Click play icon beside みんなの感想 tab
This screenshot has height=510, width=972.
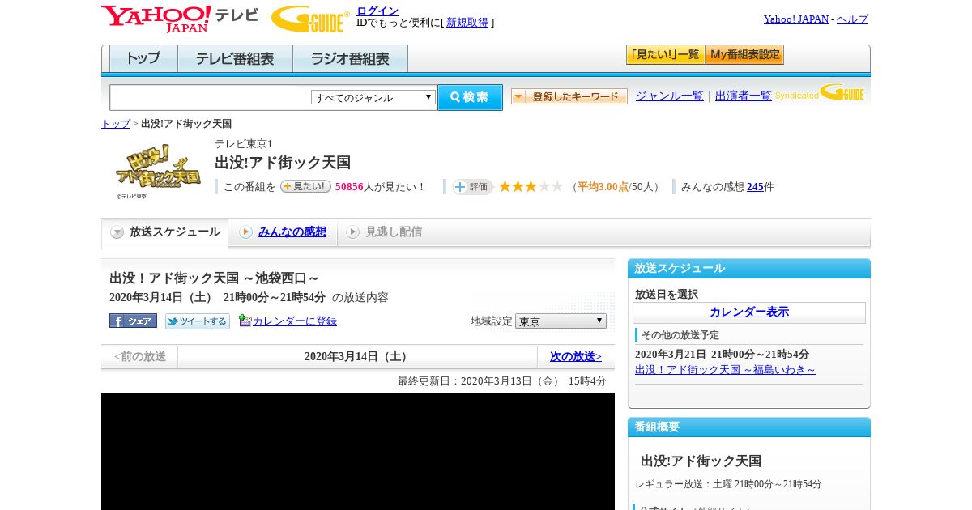[x=245, y=232]
